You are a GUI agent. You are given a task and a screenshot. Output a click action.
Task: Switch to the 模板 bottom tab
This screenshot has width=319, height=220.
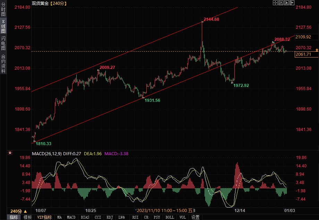(27, 217)
